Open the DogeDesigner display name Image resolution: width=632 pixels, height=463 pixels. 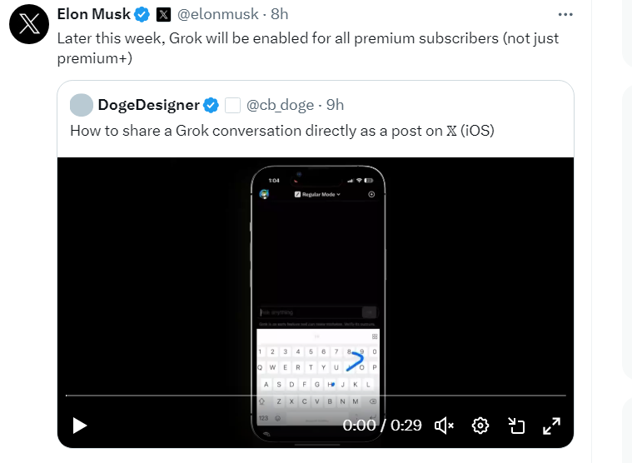coord(148,105)
